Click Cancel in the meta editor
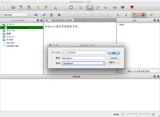Screen dimensions: 160x117 (x=114, y=58)
